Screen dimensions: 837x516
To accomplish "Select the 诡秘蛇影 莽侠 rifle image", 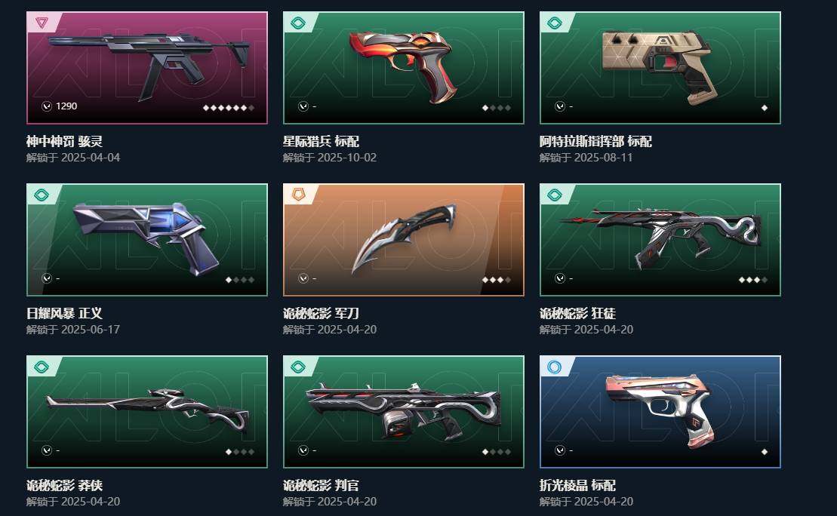I will click(x=148, y=410).
